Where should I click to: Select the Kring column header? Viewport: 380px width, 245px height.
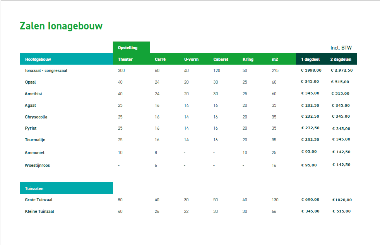click(x=248, y=59)
